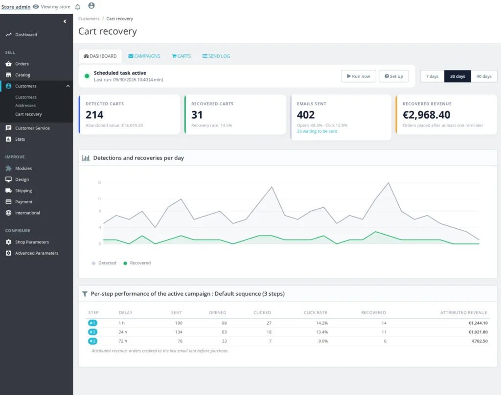Image resolution: width=501 pixels, height=395 pixels.
Task: Follow the 23 waiting to be sent link
Action: pos(317,131)
